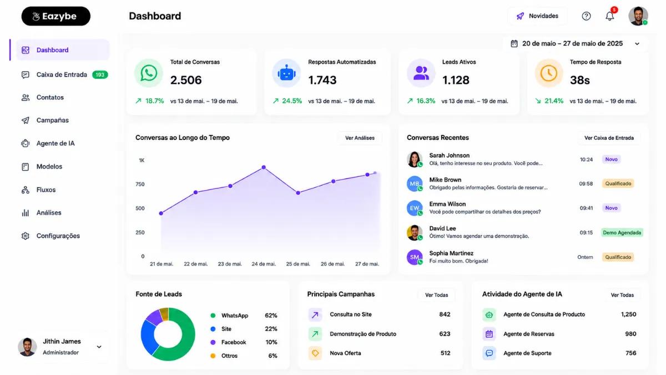Click the 2.506 total conversations value
The width and height of the screenshot is (666, 375).
coord(186,80)
